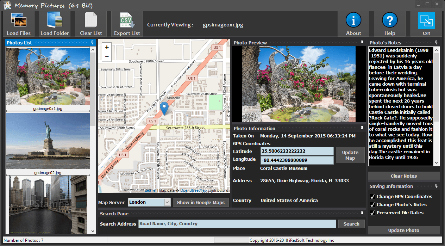445x246 pixels.
Task: Click the status bar progress bar
Action: click(231, 240)
